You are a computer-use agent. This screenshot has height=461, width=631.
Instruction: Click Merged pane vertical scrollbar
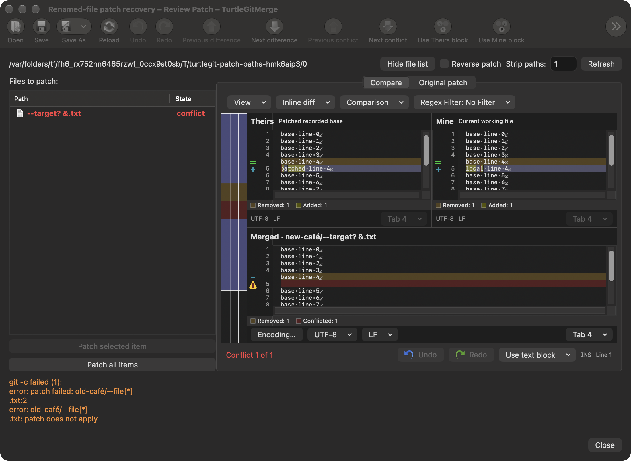tap(611, 276)
